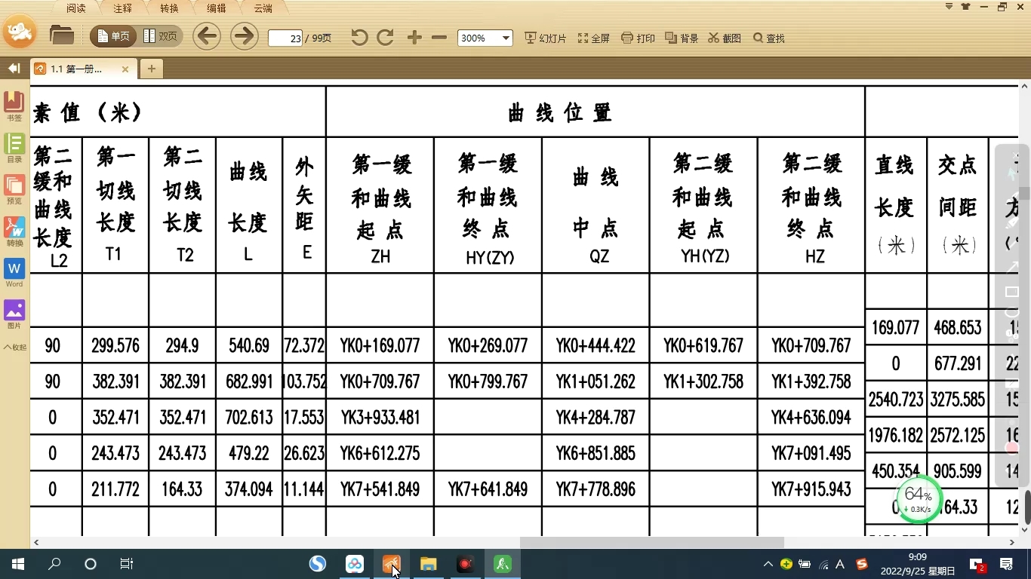
Task: Open File Explorer on taskbar
Action: pos(429,564)
